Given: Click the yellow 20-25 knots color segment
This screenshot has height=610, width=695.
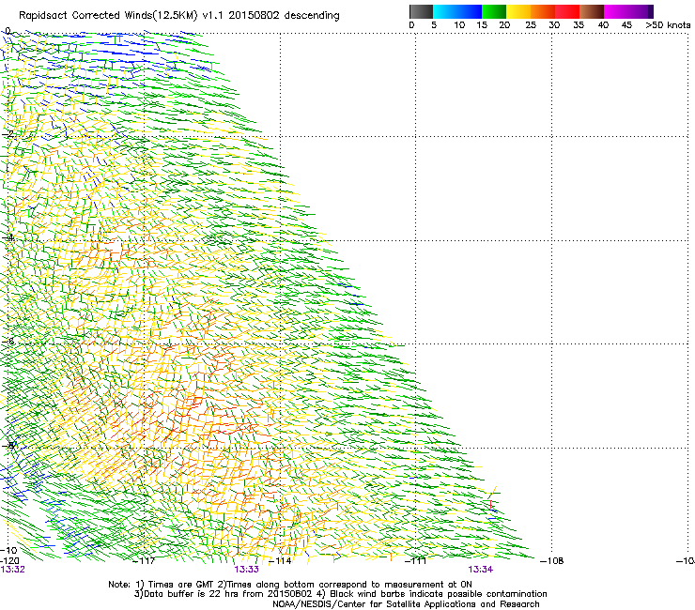Looking at the screenshot, I should (x=518, y=11).
